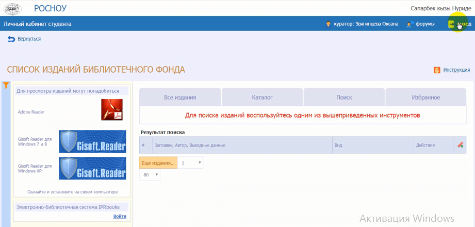
Task: Click the Выход logout icon
Action: click(x=452, y=24)
